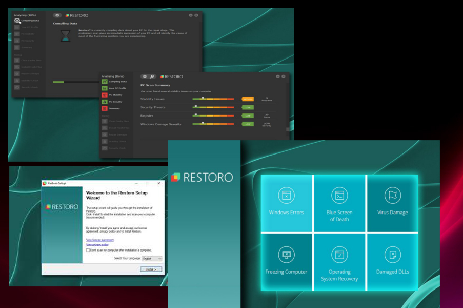463x308 pixels.
Task: Click the Security Threats row label
Action: 153,107
